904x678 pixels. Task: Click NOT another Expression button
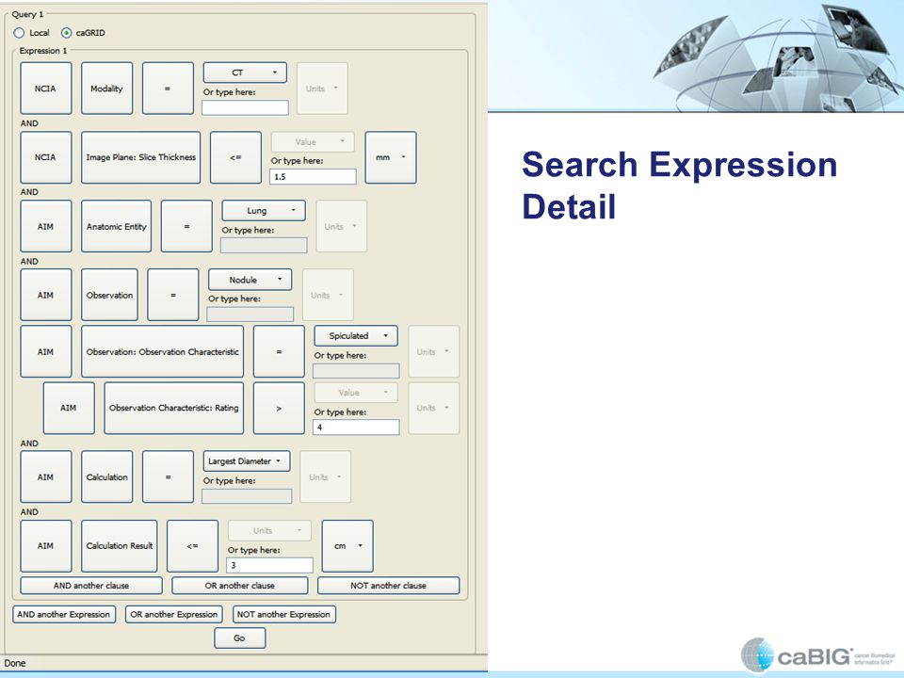283,615
